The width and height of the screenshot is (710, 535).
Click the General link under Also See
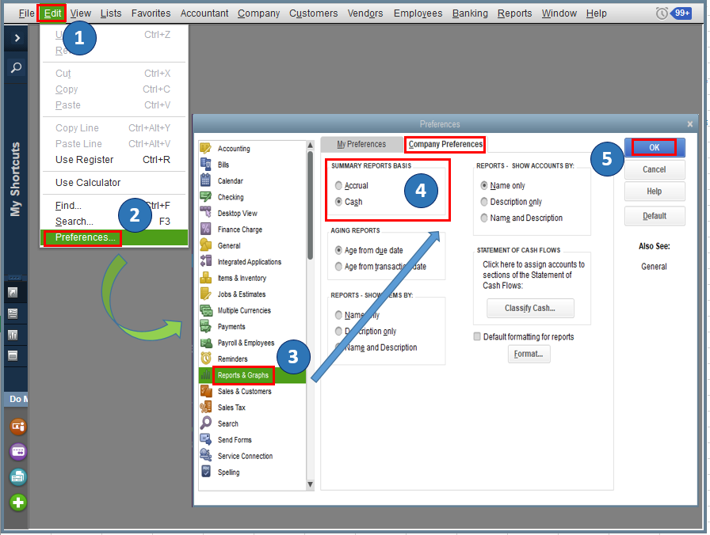point(654,267)
